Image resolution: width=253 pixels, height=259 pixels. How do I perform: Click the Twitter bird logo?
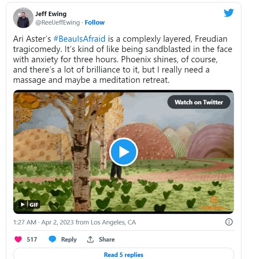pos(229,13)
